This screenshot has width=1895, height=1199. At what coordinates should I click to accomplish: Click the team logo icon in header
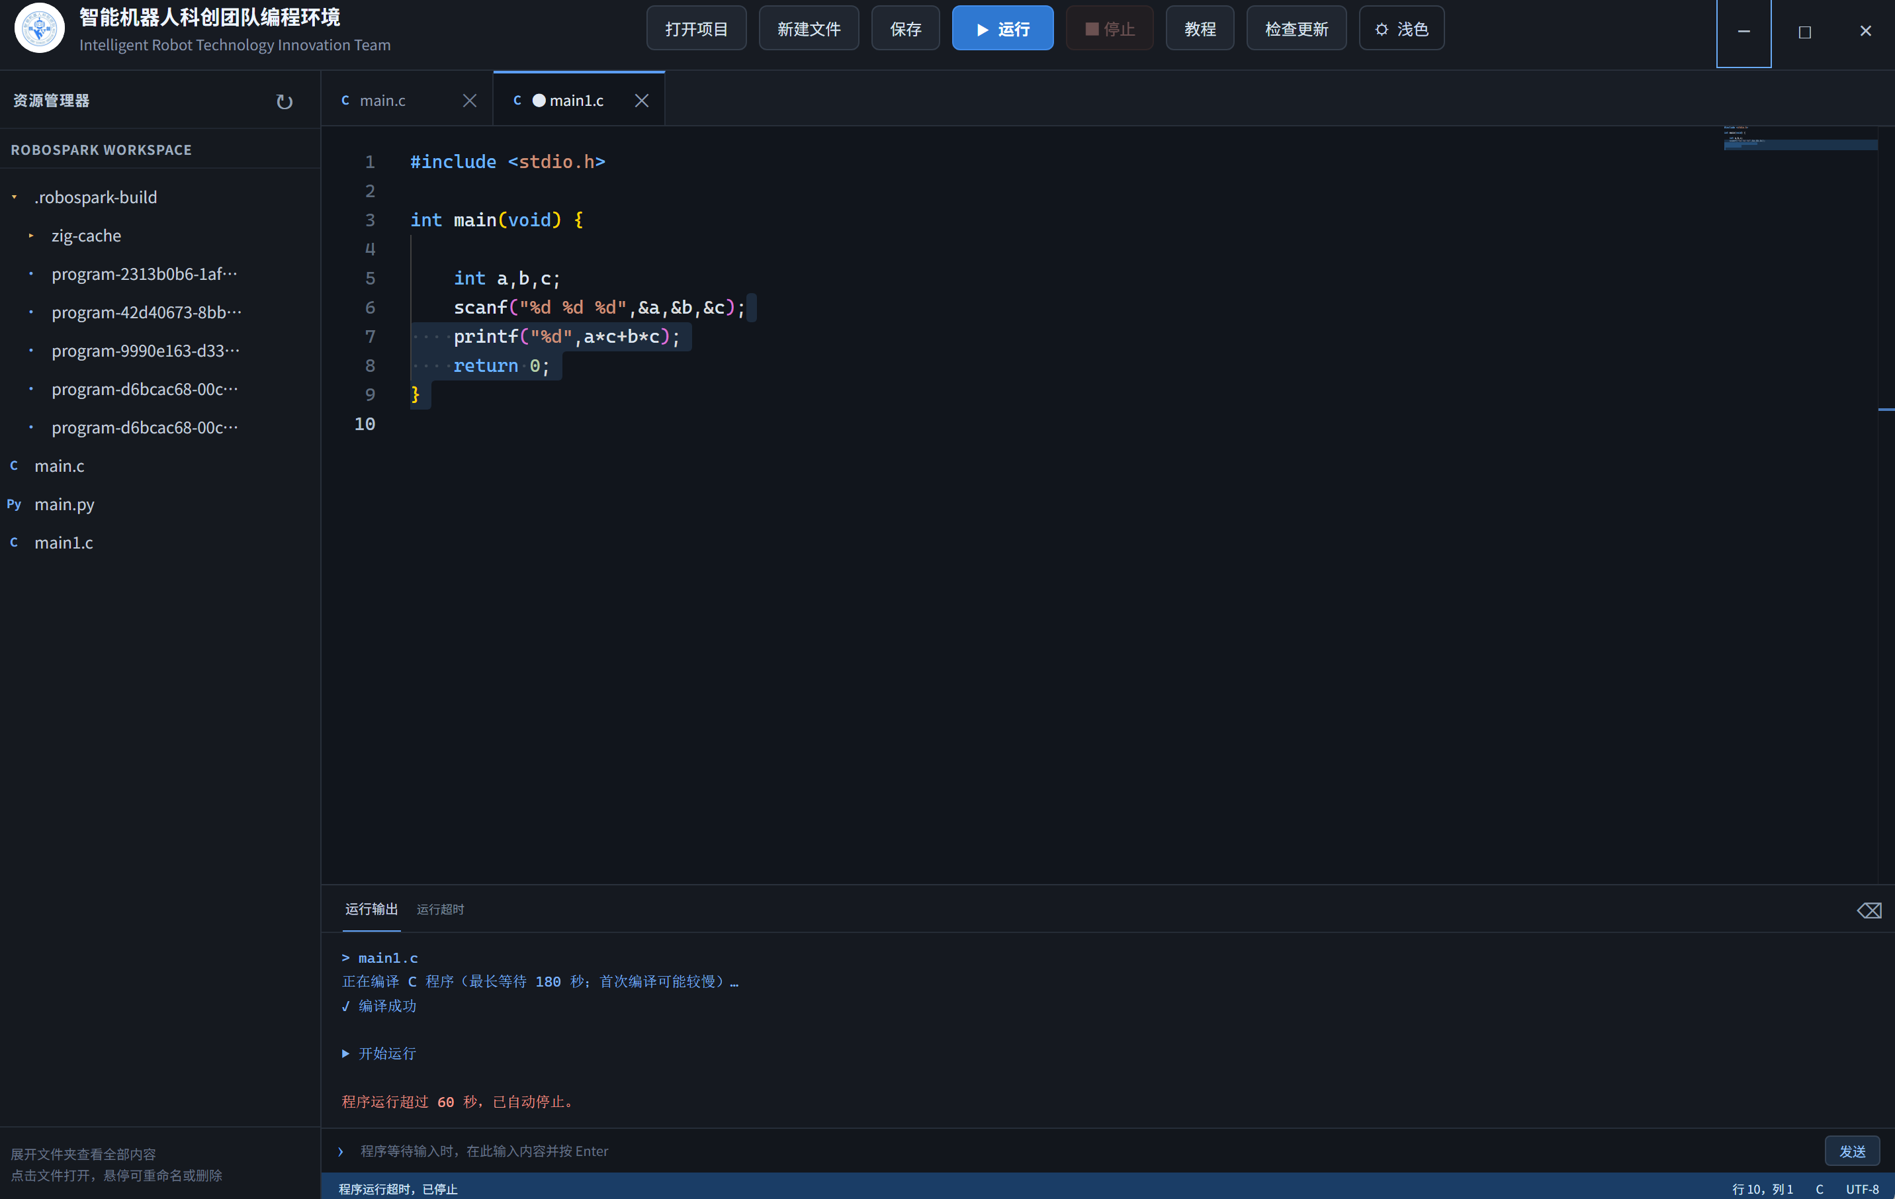pyautogui.click(x=39, y=28)
